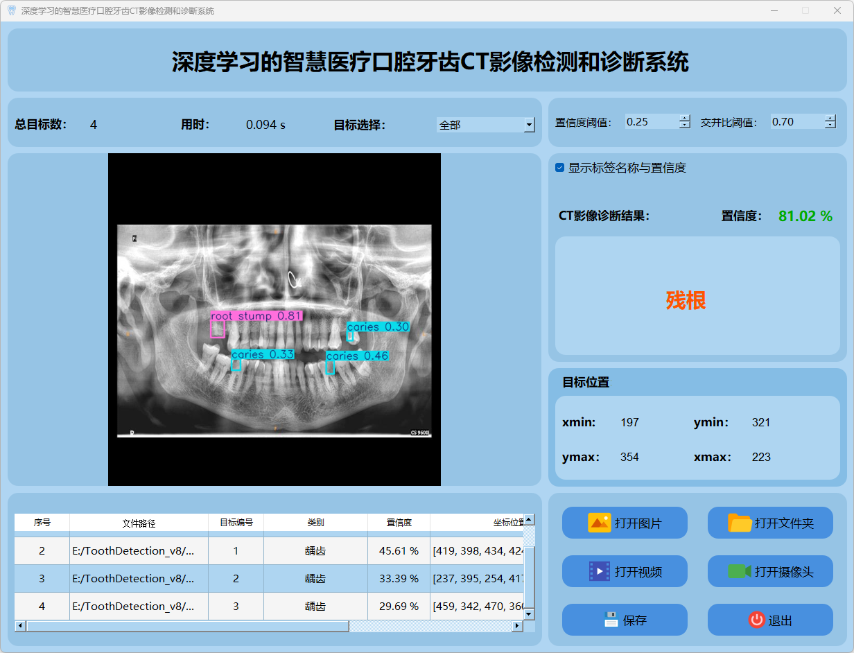Viewport: 854px width, 653px height.
Task: Click inside the 置信度阈值 input field
Action: (650, 122)
